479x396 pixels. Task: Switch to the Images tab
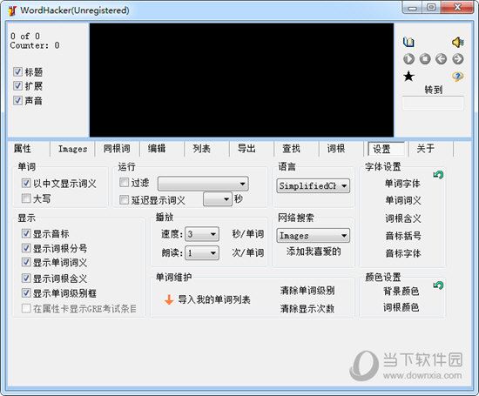(72, 149)
